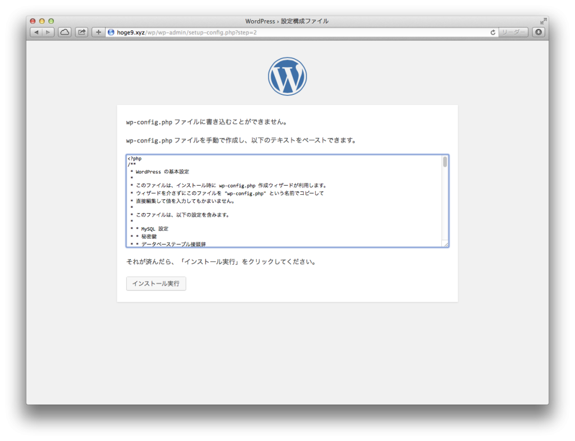The width and height of the screenshot is (575, 441).
Task: Click the "WordPress の基本設定" line
Action: pyautogui.click(x=162, y=172)
